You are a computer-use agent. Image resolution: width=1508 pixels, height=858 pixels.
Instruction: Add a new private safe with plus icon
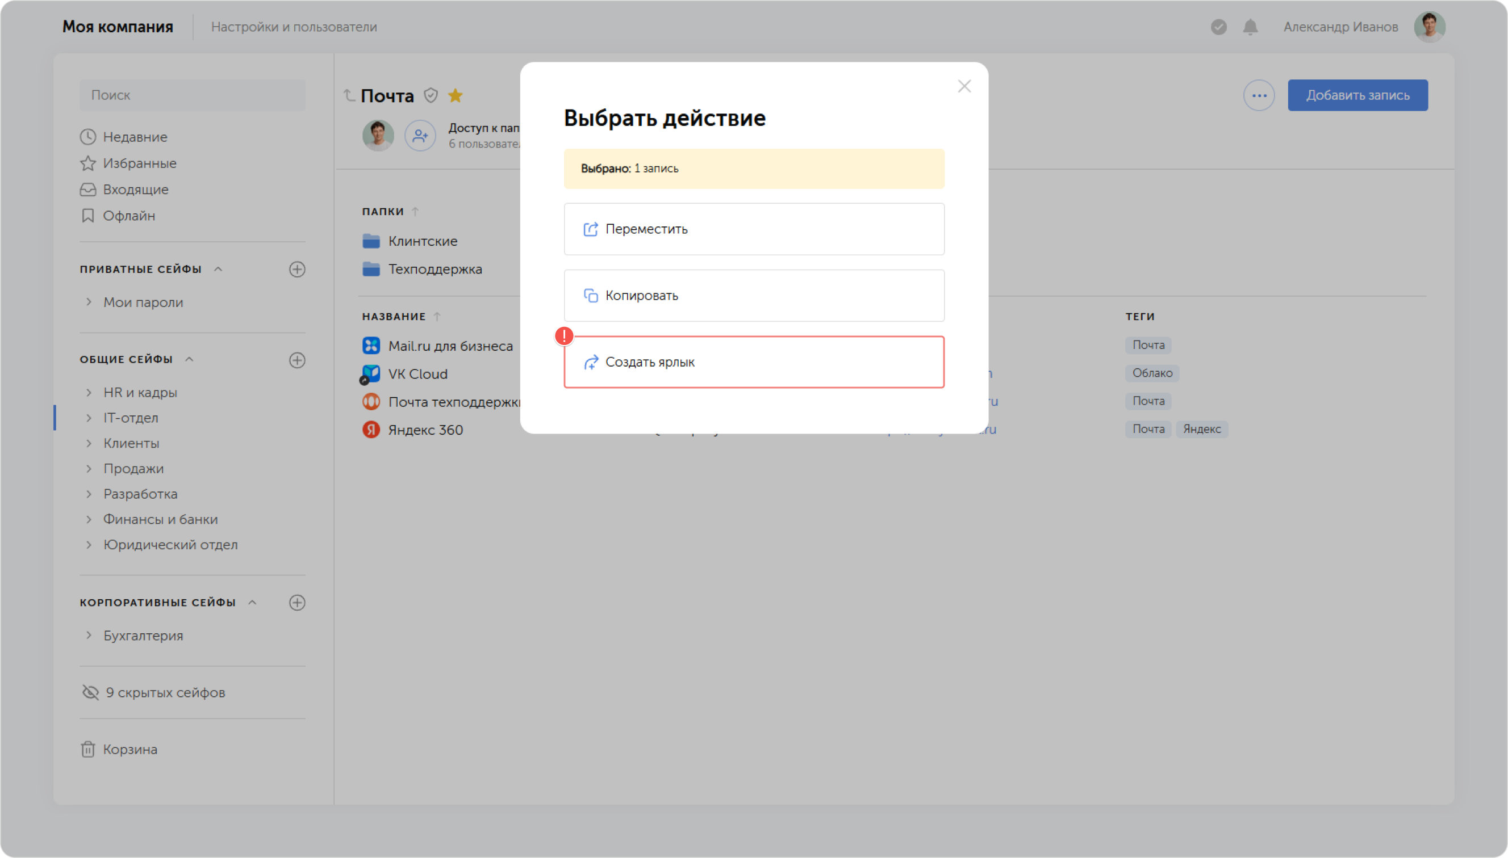tap(296, 270)
